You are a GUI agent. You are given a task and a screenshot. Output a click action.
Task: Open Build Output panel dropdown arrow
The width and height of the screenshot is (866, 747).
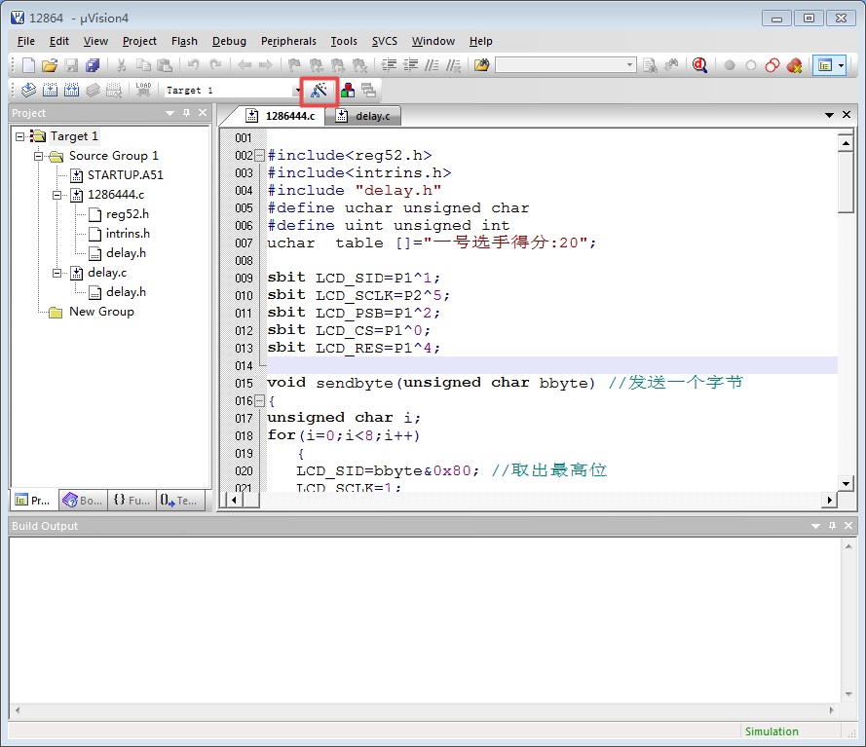(x=815, y=526)
